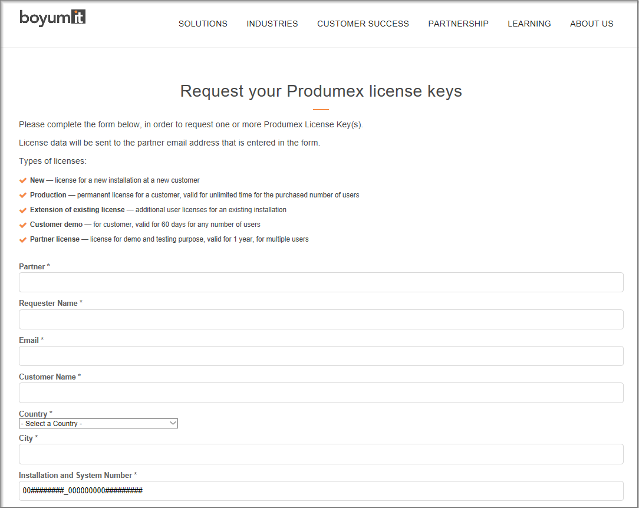Viewport: 639px width, 508px height.
Task: Go to the LEARNING page
Action: point(529,24)
